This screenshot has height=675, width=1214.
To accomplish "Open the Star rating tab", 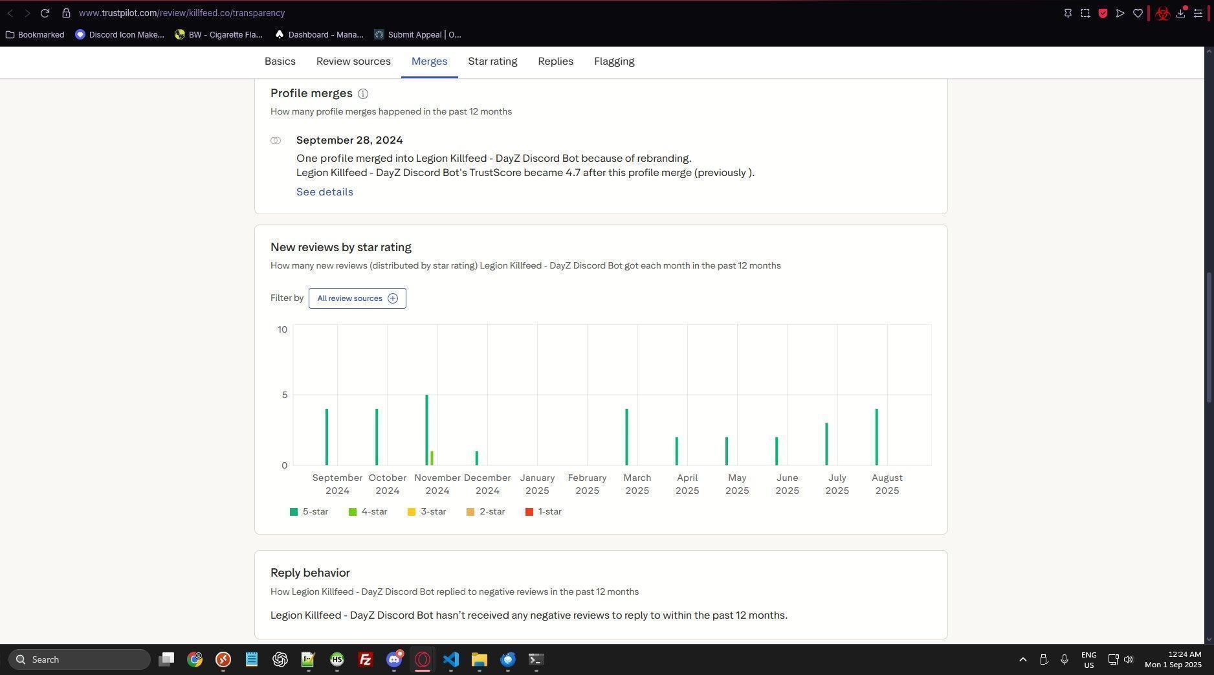I will click(x=492, y=61).
